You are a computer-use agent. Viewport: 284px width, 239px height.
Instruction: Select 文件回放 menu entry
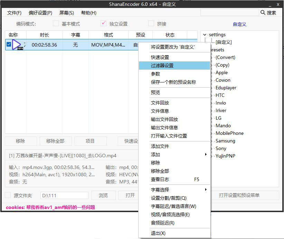(174, 103)
